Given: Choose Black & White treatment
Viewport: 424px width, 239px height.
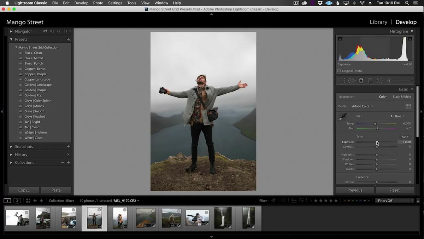Looking at the screenshot, I should [x=402, y=97].
